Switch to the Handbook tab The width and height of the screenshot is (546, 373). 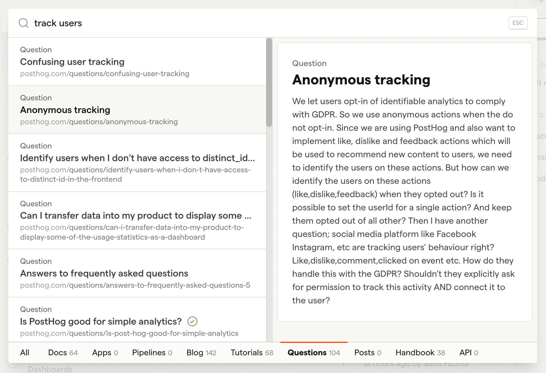420,353
